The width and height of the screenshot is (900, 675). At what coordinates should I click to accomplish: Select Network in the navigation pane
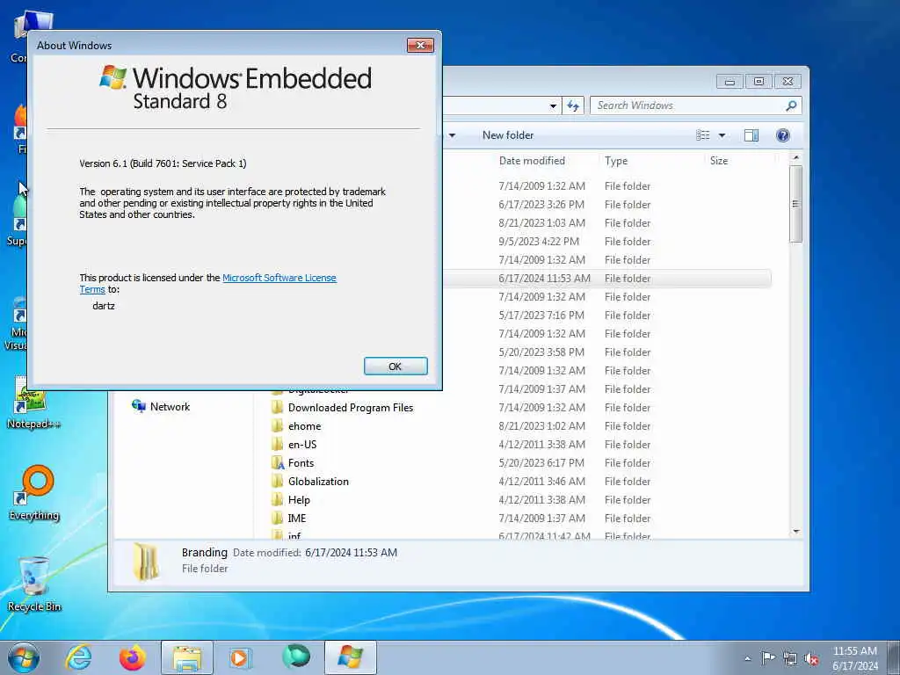[x=170, y=406]
